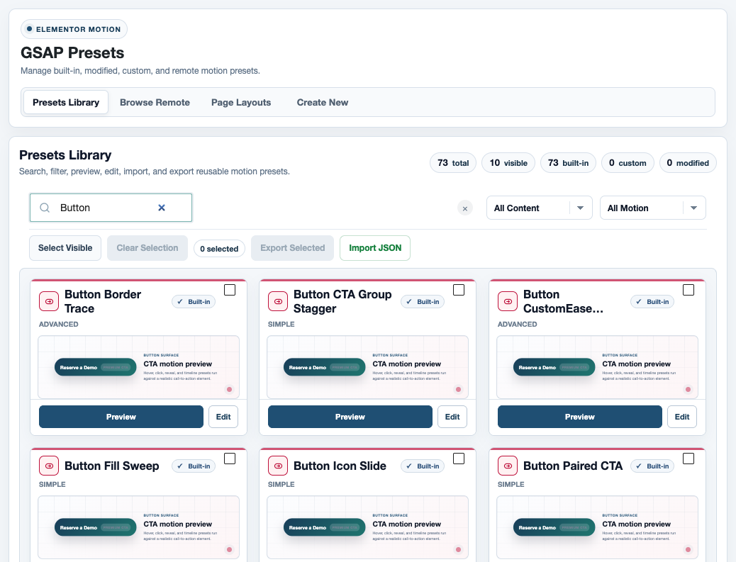Open the Create New tab

(x=323, y=102)
